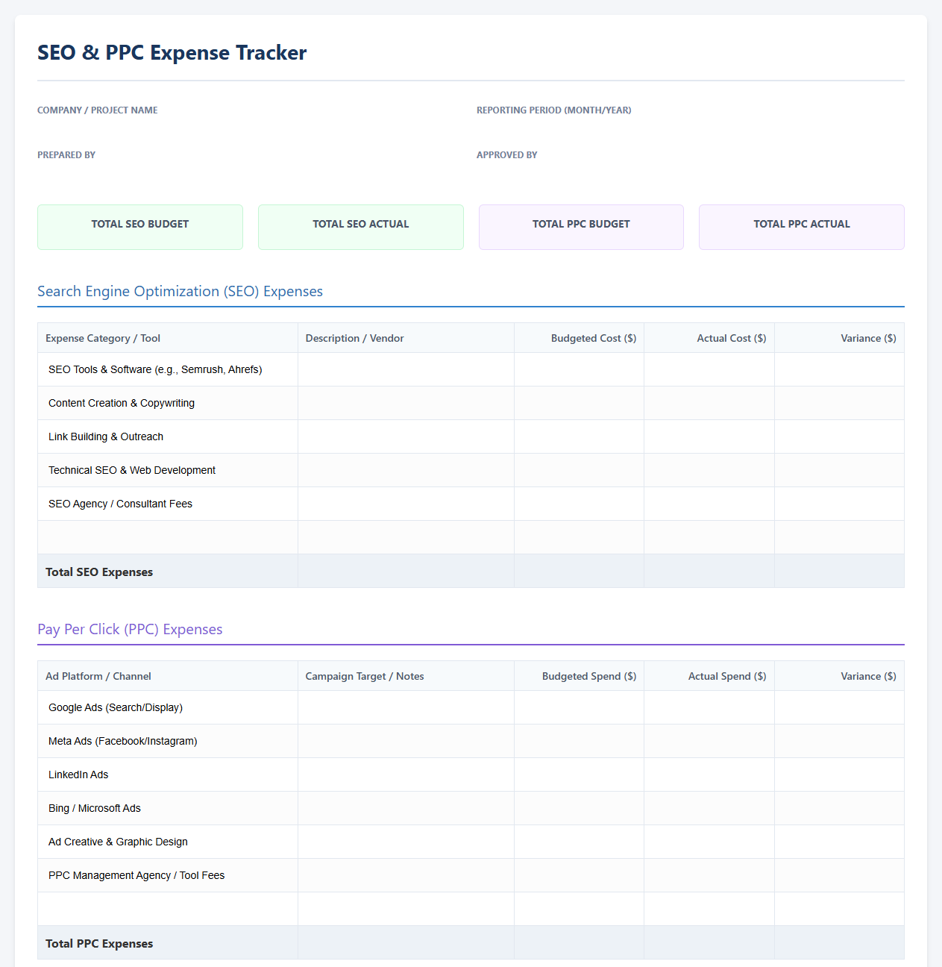Click the Bing / Microsoft Ads row label
The image size is (942, 967).
point(95,808)
